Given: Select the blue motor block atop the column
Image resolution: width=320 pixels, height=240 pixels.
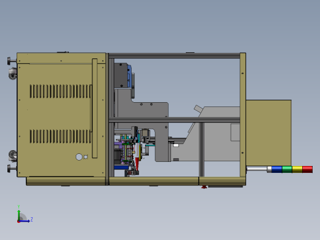Looking at the screenshot, I should tap(129, 76).
